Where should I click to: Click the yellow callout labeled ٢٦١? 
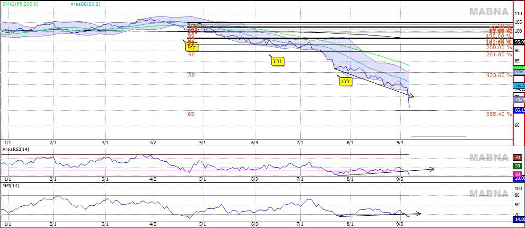tap(278, 61)
